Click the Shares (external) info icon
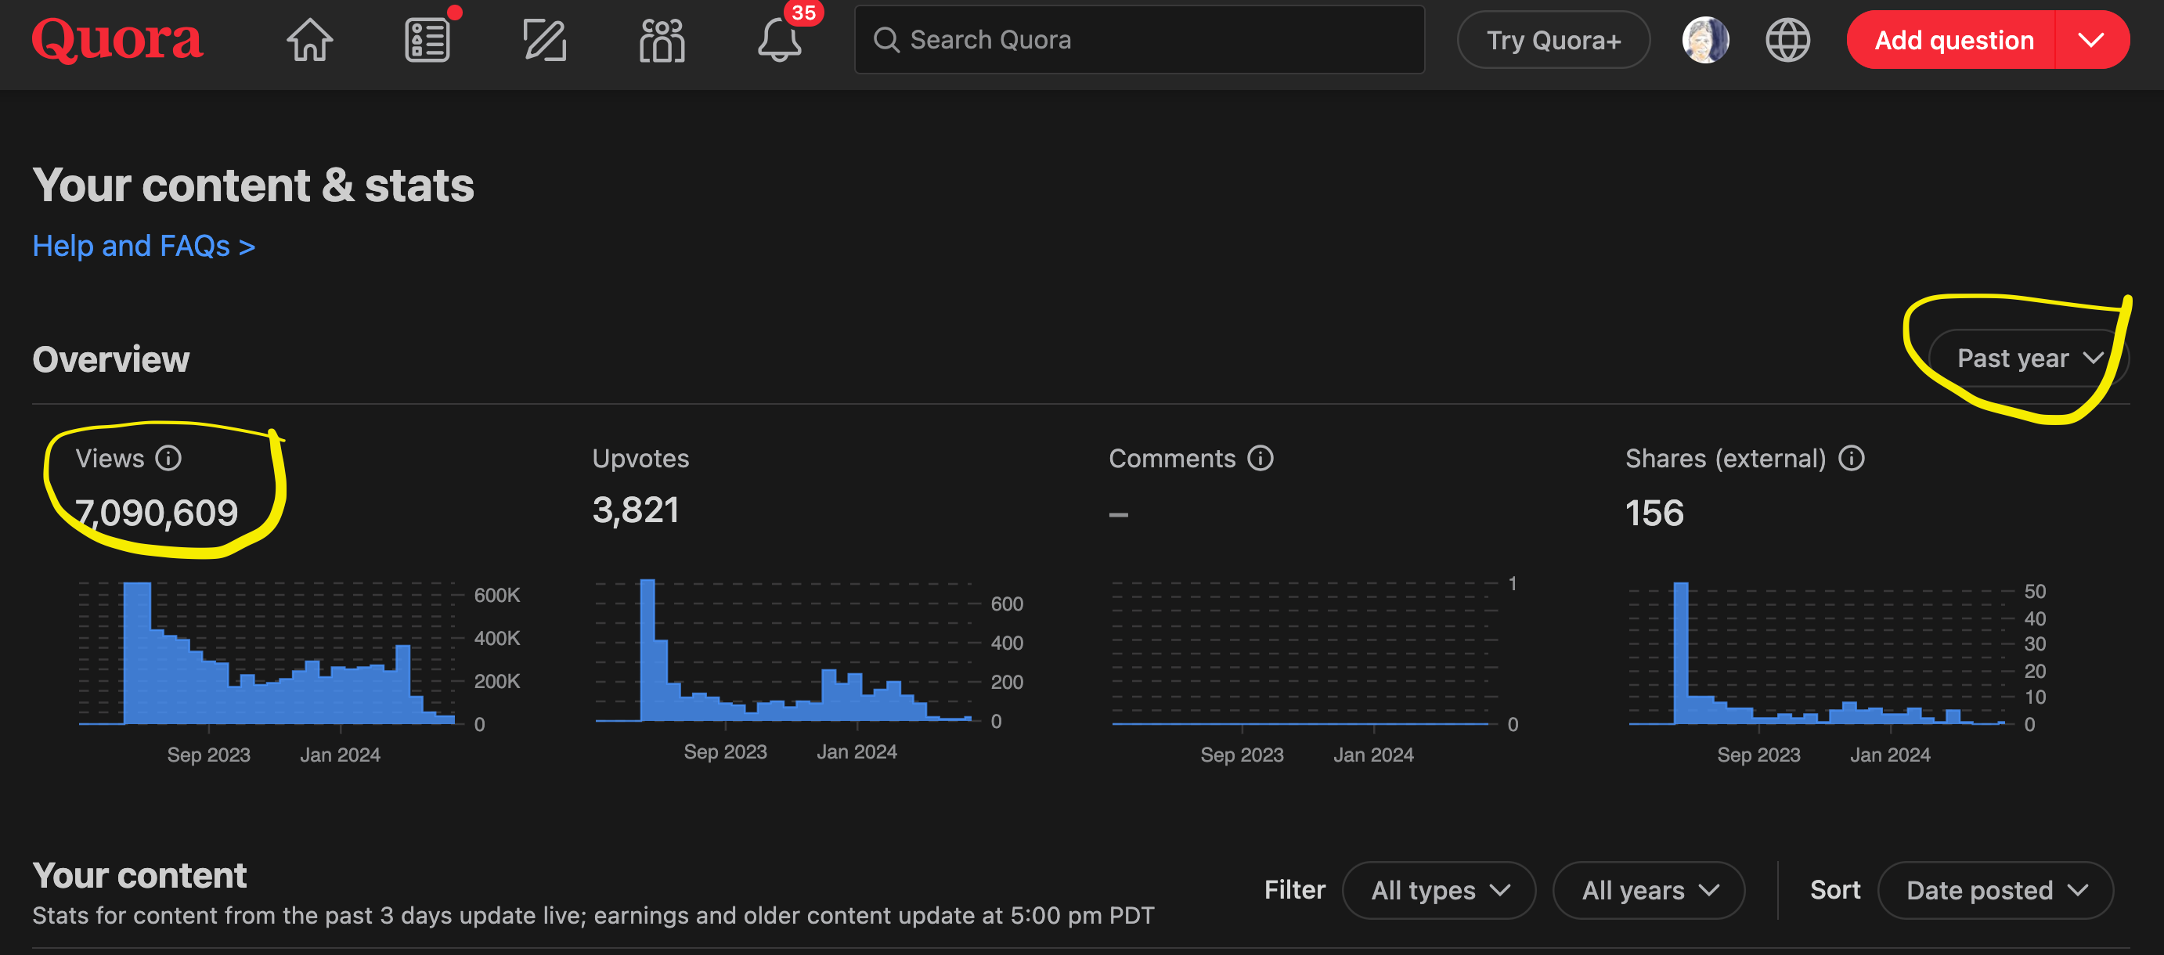The height and width of the screenshot is (955, 2164). pos(1852,458)
